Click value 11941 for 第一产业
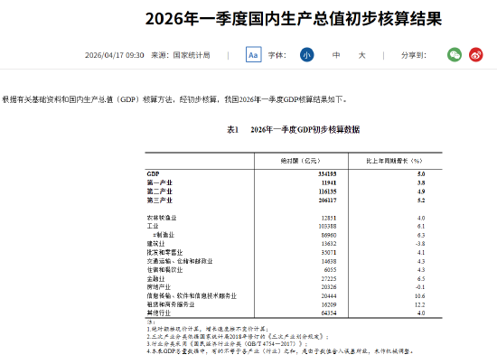This screenshot has height=364, width=497. point(329,182)
